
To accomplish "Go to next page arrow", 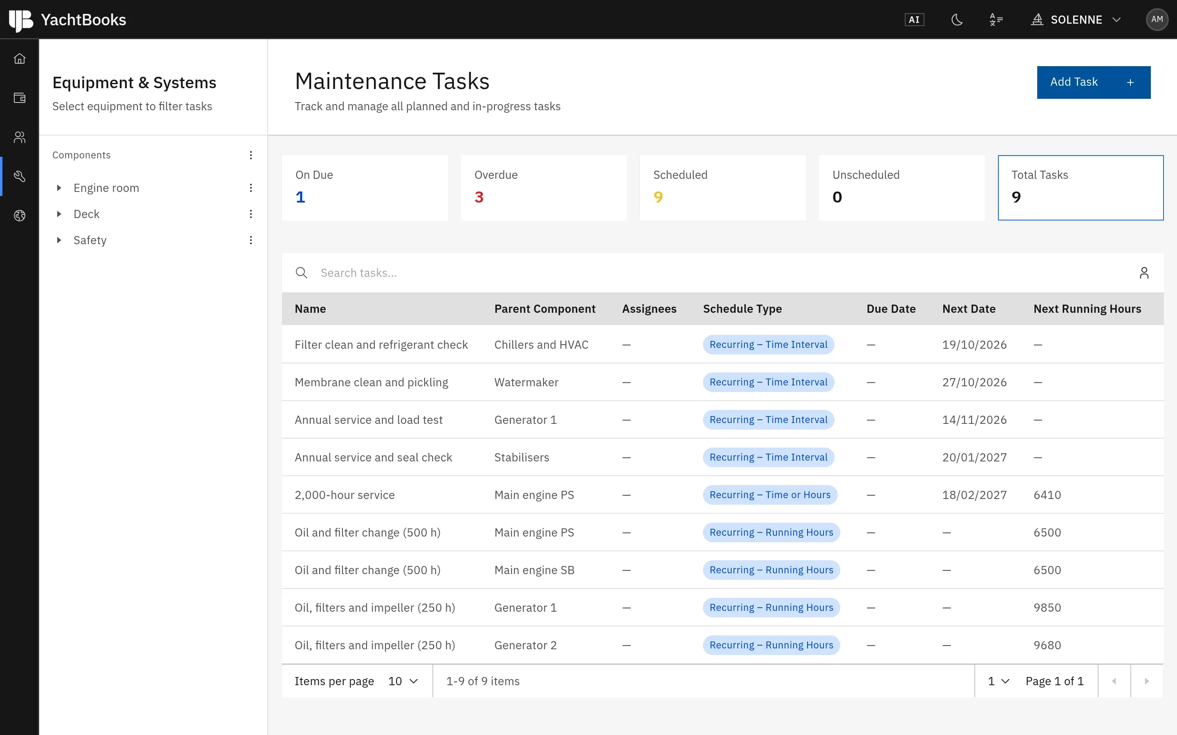I will 1147,681.
